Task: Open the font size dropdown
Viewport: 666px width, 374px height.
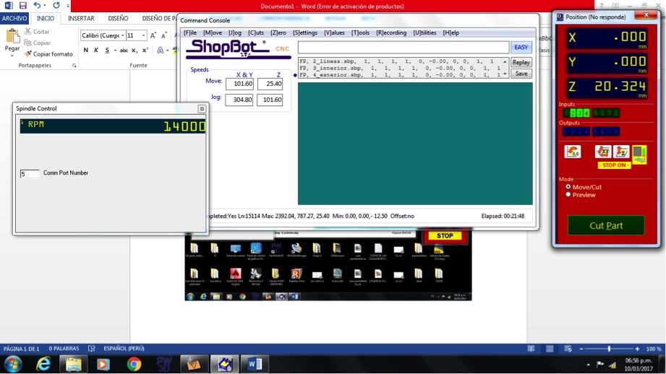Action: click(144, 35)
